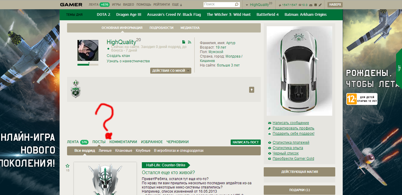Open the DOTA 2 topic link
Image resolution: width=402 pixels, height=195 pixels.
[x=104, y=15]
